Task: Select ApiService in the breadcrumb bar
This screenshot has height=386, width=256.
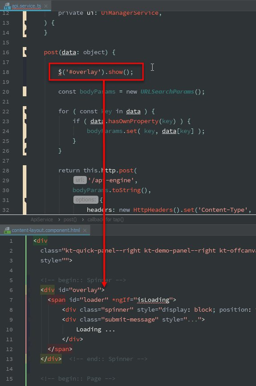Action: point(42,219)
